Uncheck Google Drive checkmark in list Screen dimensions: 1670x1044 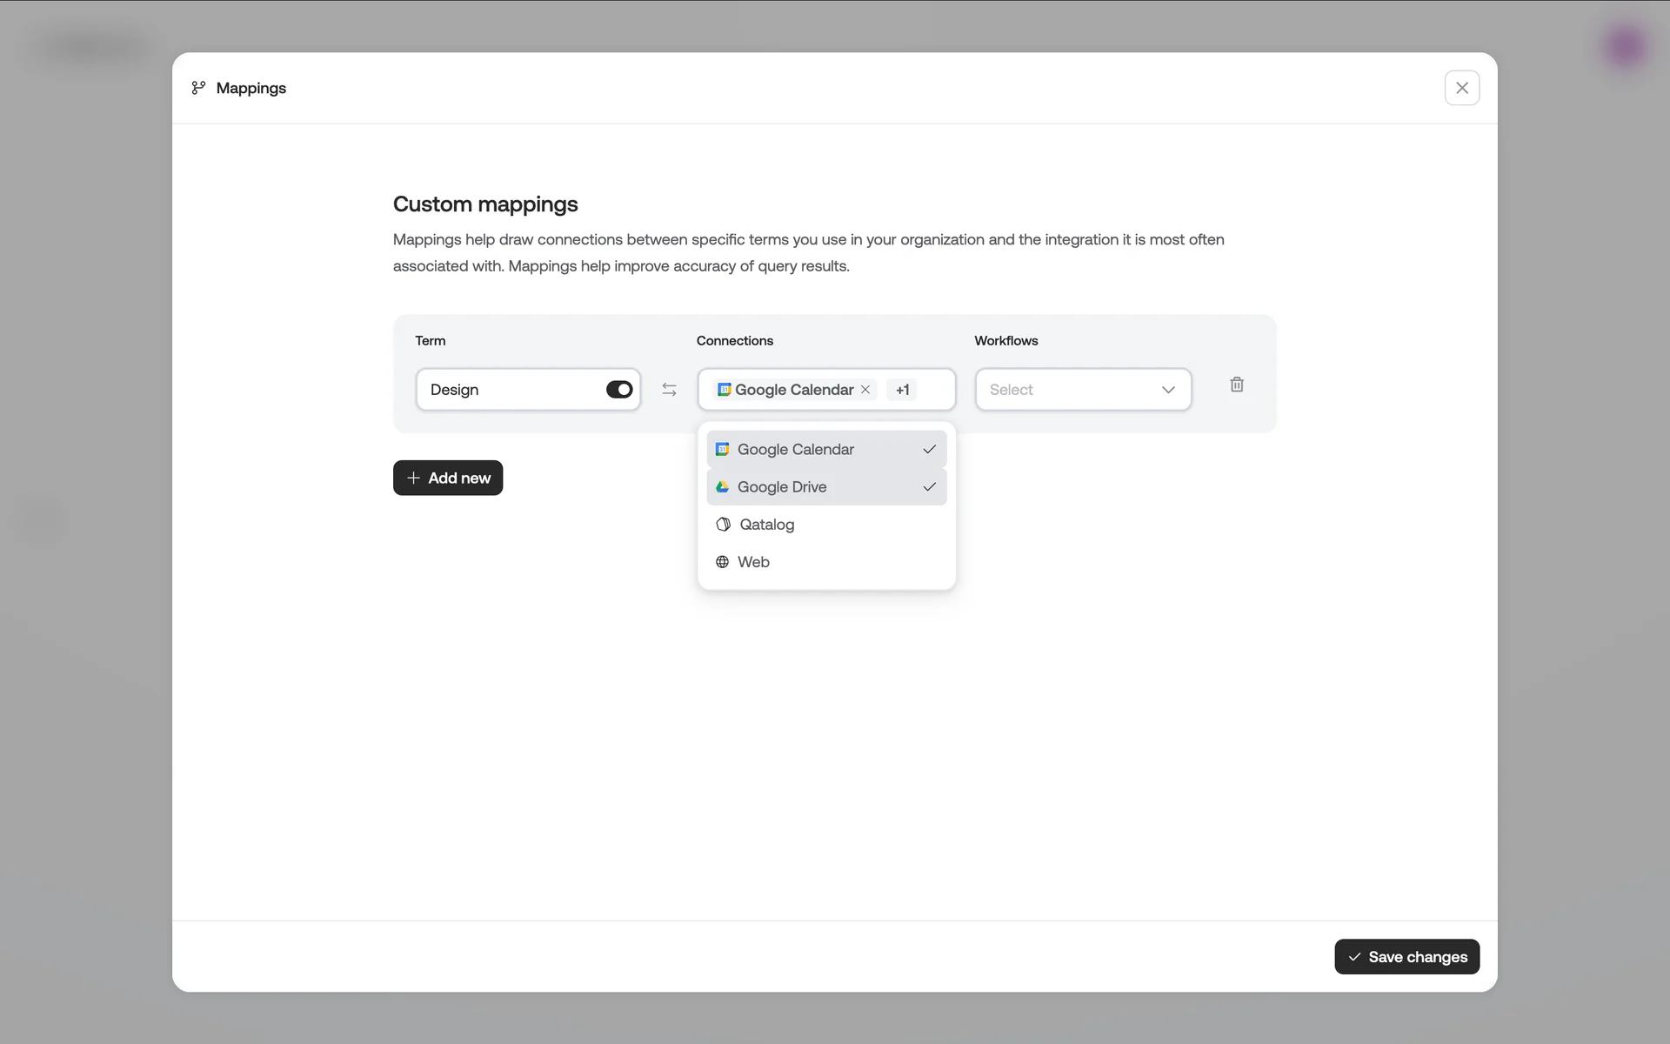[929, 487]
